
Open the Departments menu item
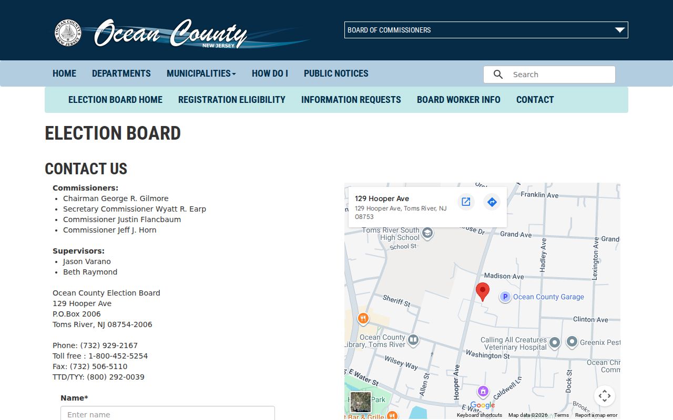pyautogui.click(x=121, y=73)
